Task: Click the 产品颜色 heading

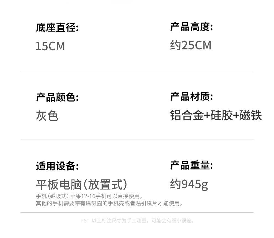Action: coord(57,97)
